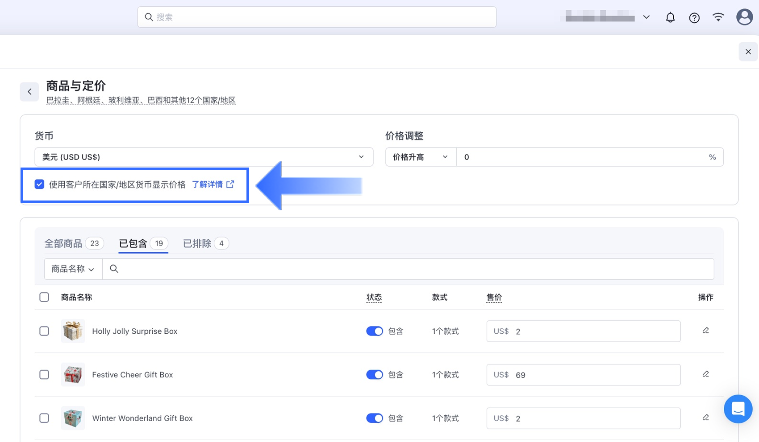Open Festive Cheer Gift Box thumbnail
The height and width of the screenshot is (442, 759).
(73, 375)
